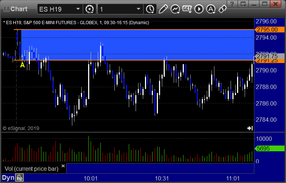
Task: Click the chart title ES H19 description text
Action: (76, 23)
